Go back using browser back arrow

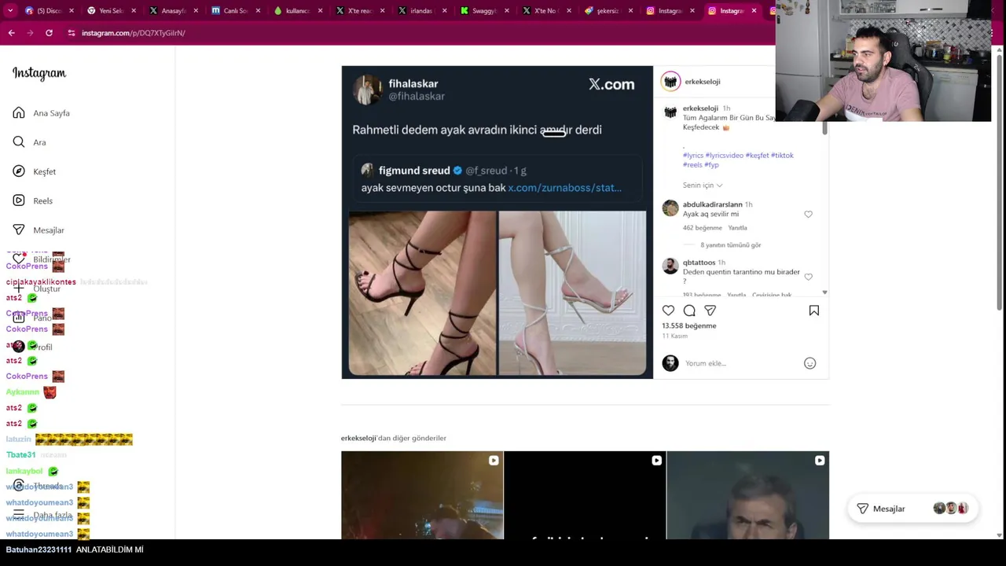click(11, 33)
